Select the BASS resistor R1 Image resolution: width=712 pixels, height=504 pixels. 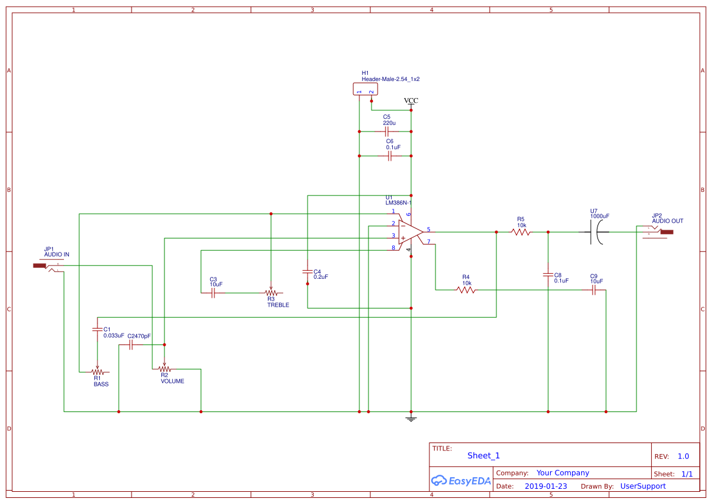point(98,371)
